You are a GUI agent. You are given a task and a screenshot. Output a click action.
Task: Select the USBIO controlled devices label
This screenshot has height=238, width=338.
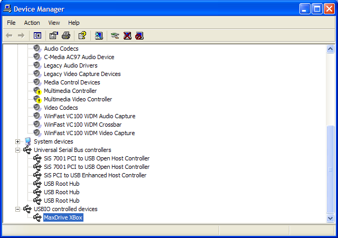[65, 209]
